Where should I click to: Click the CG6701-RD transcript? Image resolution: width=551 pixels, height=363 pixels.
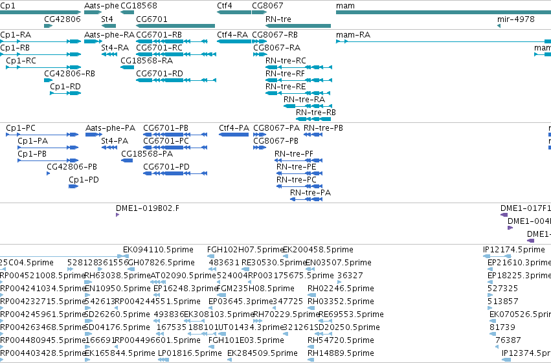pos(176,80)
